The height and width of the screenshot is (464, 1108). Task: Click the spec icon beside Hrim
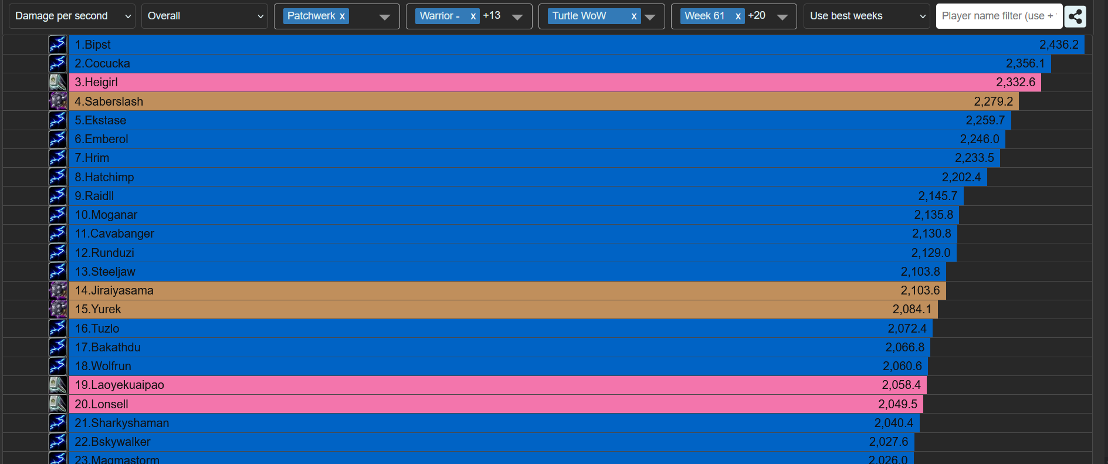pos(57,158)
